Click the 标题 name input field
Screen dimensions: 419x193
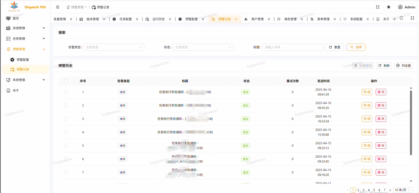click(x=292, y=47)
